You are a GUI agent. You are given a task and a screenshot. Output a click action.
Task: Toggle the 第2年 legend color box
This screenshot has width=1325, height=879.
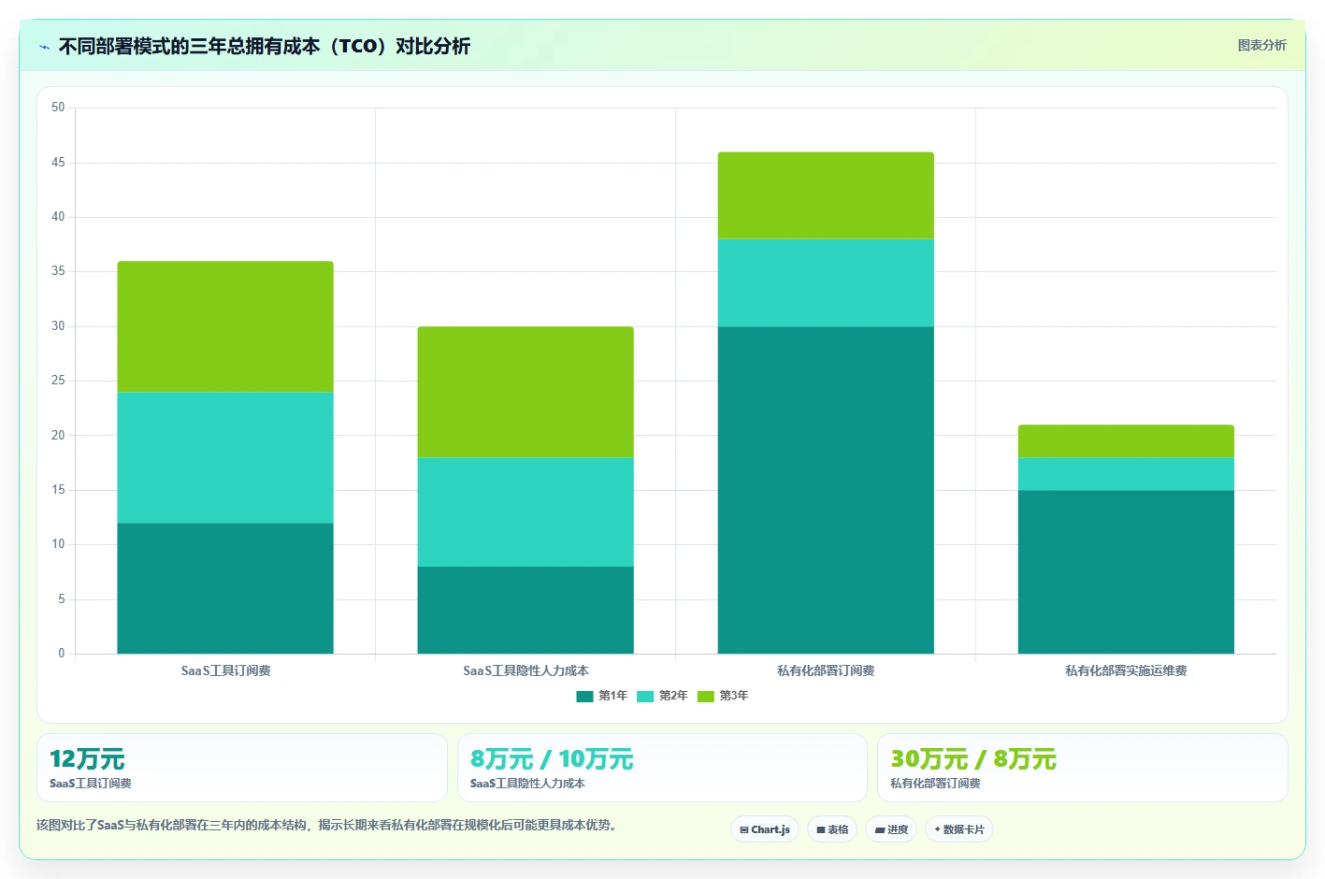[645, 696]
